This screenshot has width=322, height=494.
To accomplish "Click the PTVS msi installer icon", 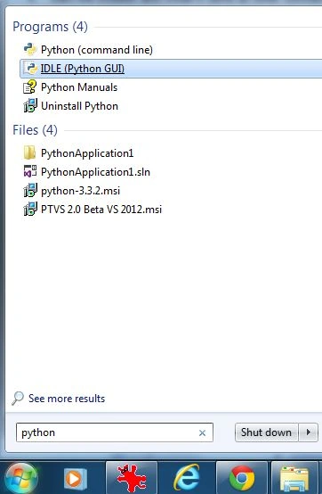I will [x=30, y=209].
